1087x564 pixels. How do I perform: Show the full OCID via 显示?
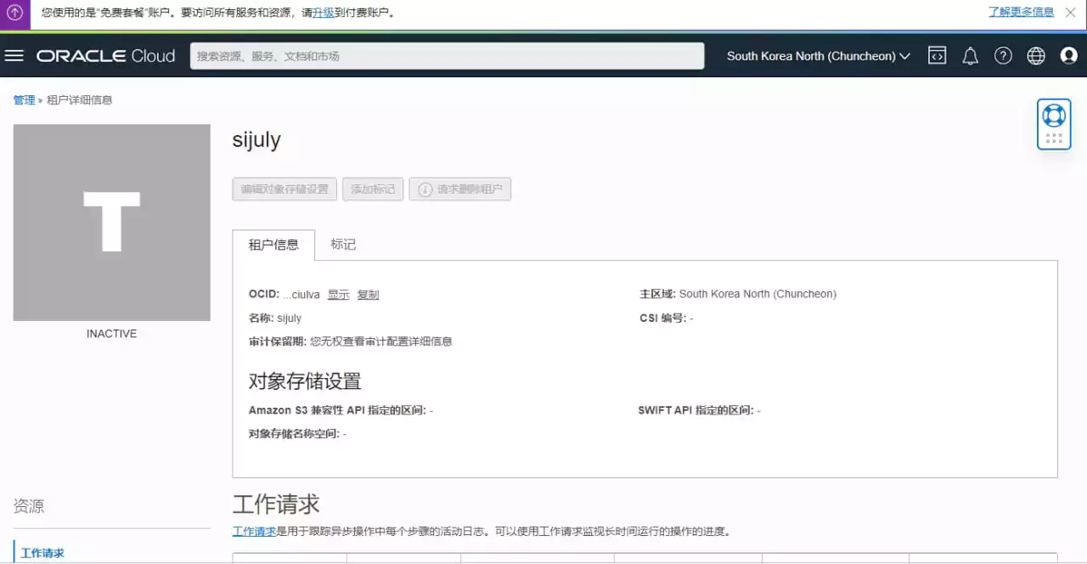click(x=339, y=295)
